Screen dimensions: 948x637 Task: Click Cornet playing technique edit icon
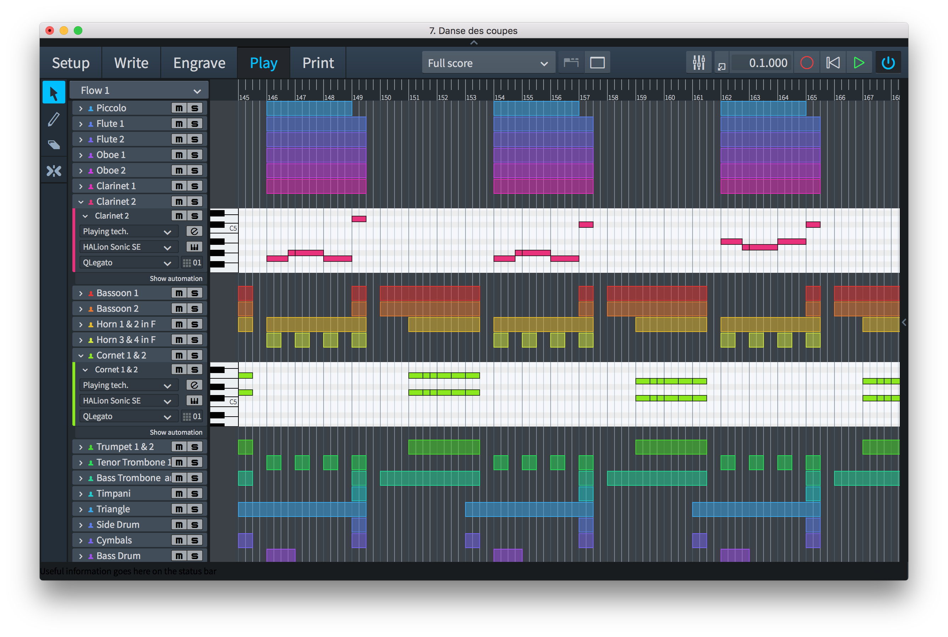[194, 385]
